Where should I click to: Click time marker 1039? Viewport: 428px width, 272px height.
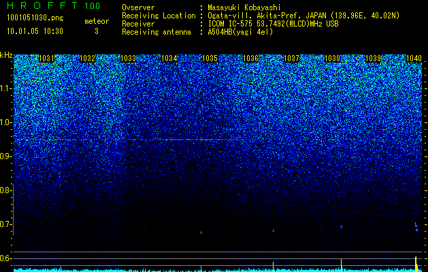(x=373, y=58)
